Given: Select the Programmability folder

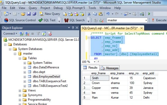Looking at the screenshot, I should (x=39, y=100).
